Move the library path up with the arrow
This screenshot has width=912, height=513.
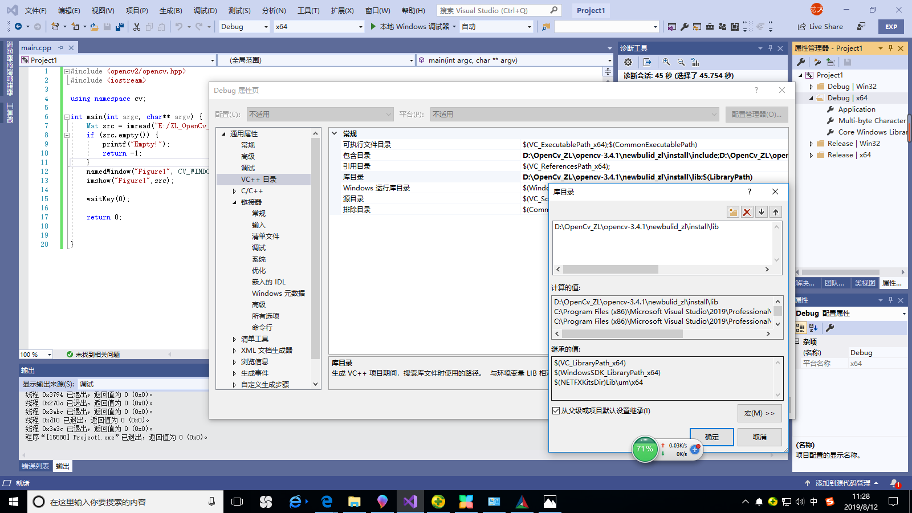(776, 212)
